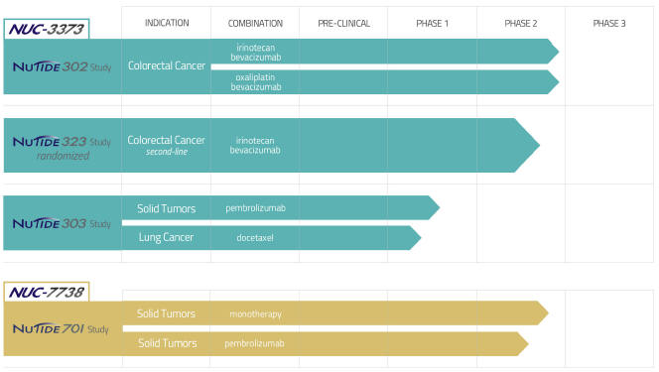
Task: Click teal 'pembrolizumab' in NuTide 303 row
Action: (255, 208)
